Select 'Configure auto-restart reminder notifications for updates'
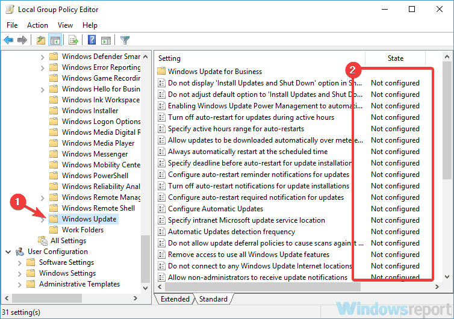Screen dimensions: 454x319 point(258,175)
